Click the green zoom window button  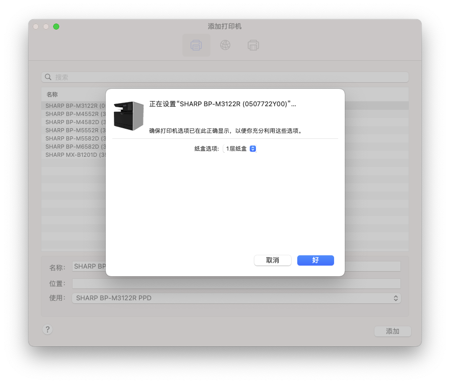[x=56, y=27]
